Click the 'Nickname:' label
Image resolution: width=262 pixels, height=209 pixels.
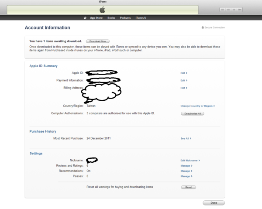point(76,160)
